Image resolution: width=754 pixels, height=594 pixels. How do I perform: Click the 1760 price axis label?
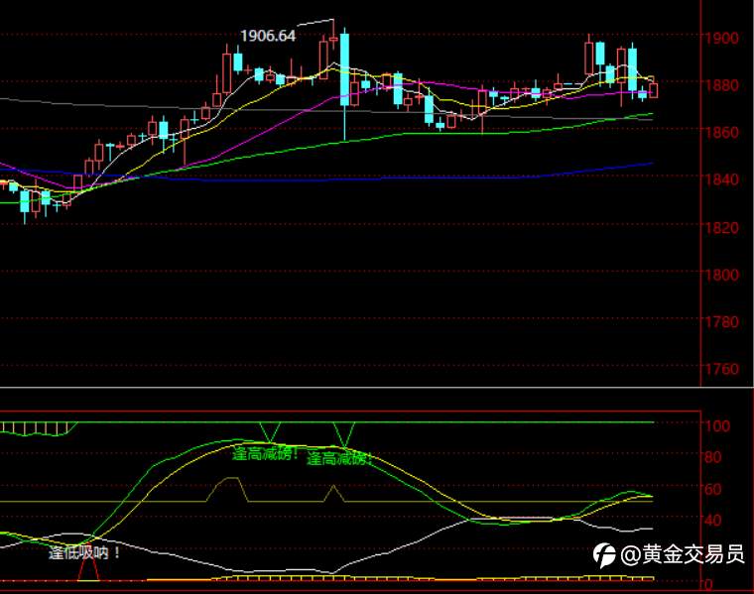pos(722,369)
